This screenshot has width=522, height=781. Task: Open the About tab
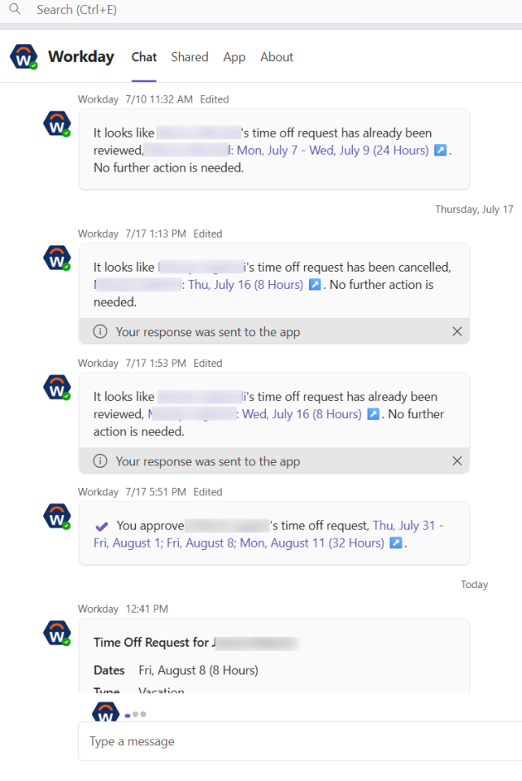(x=276, y=57)
